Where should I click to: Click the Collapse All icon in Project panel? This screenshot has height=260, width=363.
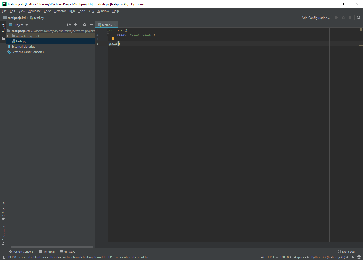pos(76,25)
